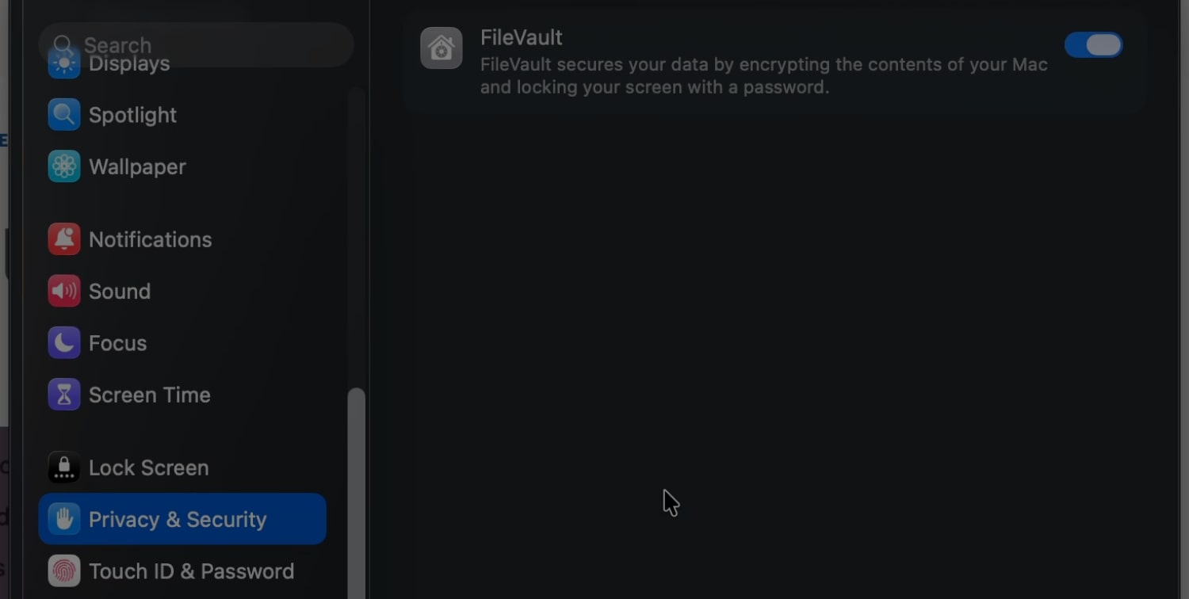Image resolution: width=1189 pixels, height=599 pixels.
Task: Click the Privacy & Security hand icon
Action: click(x=64, y=519)
